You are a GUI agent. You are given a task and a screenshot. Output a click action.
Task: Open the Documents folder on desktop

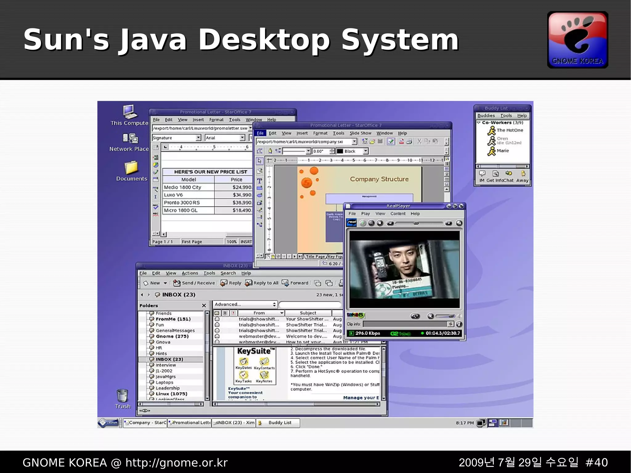[x=132, y=171]
